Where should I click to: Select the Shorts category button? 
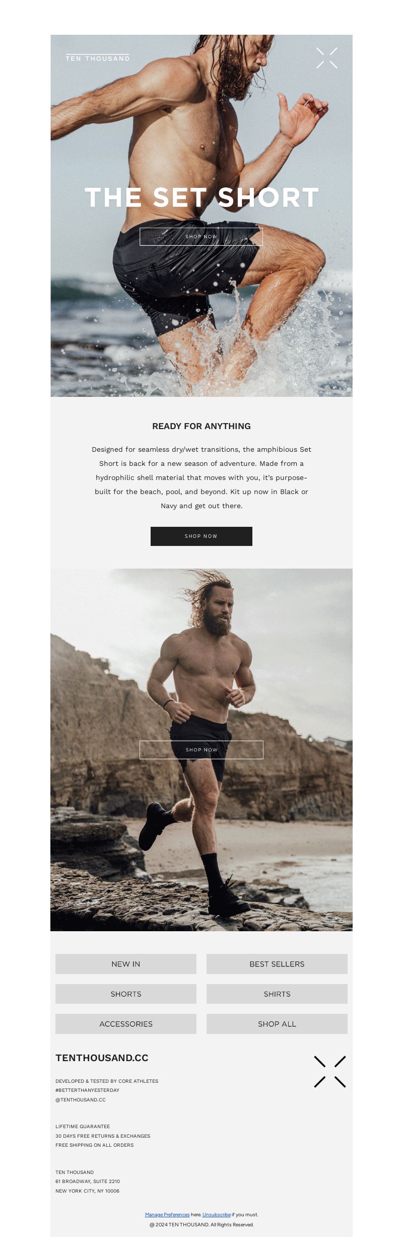[126, 994]
